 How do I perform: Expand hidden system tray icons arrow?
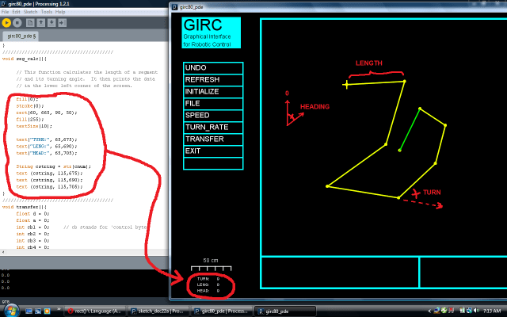429,311
